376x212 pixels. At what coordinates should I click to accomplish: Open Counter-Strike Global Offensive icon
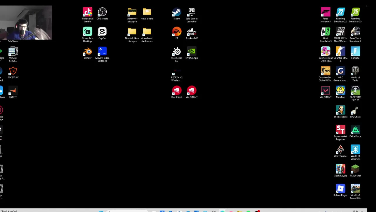325,71
